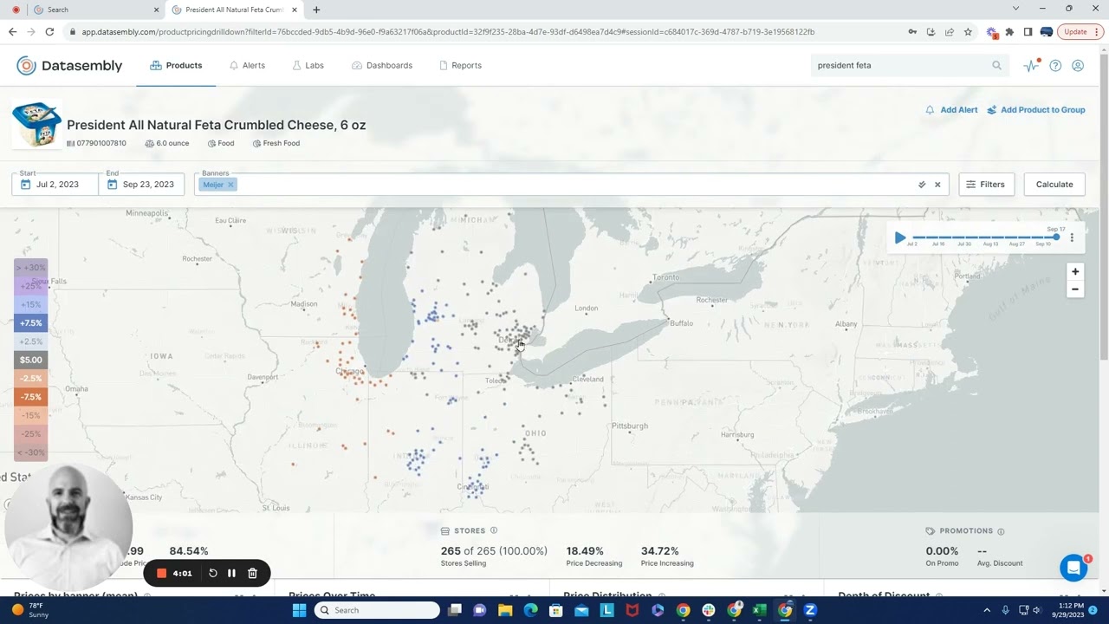Click the 34.72% Price Increasing value
The image size is (1109, 624).
[x=659, y=551]
